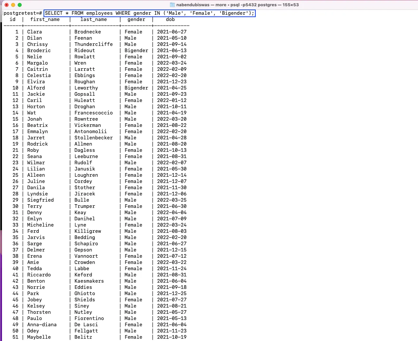
Task: Select last name Schapiro
Action: pos(86,244)
